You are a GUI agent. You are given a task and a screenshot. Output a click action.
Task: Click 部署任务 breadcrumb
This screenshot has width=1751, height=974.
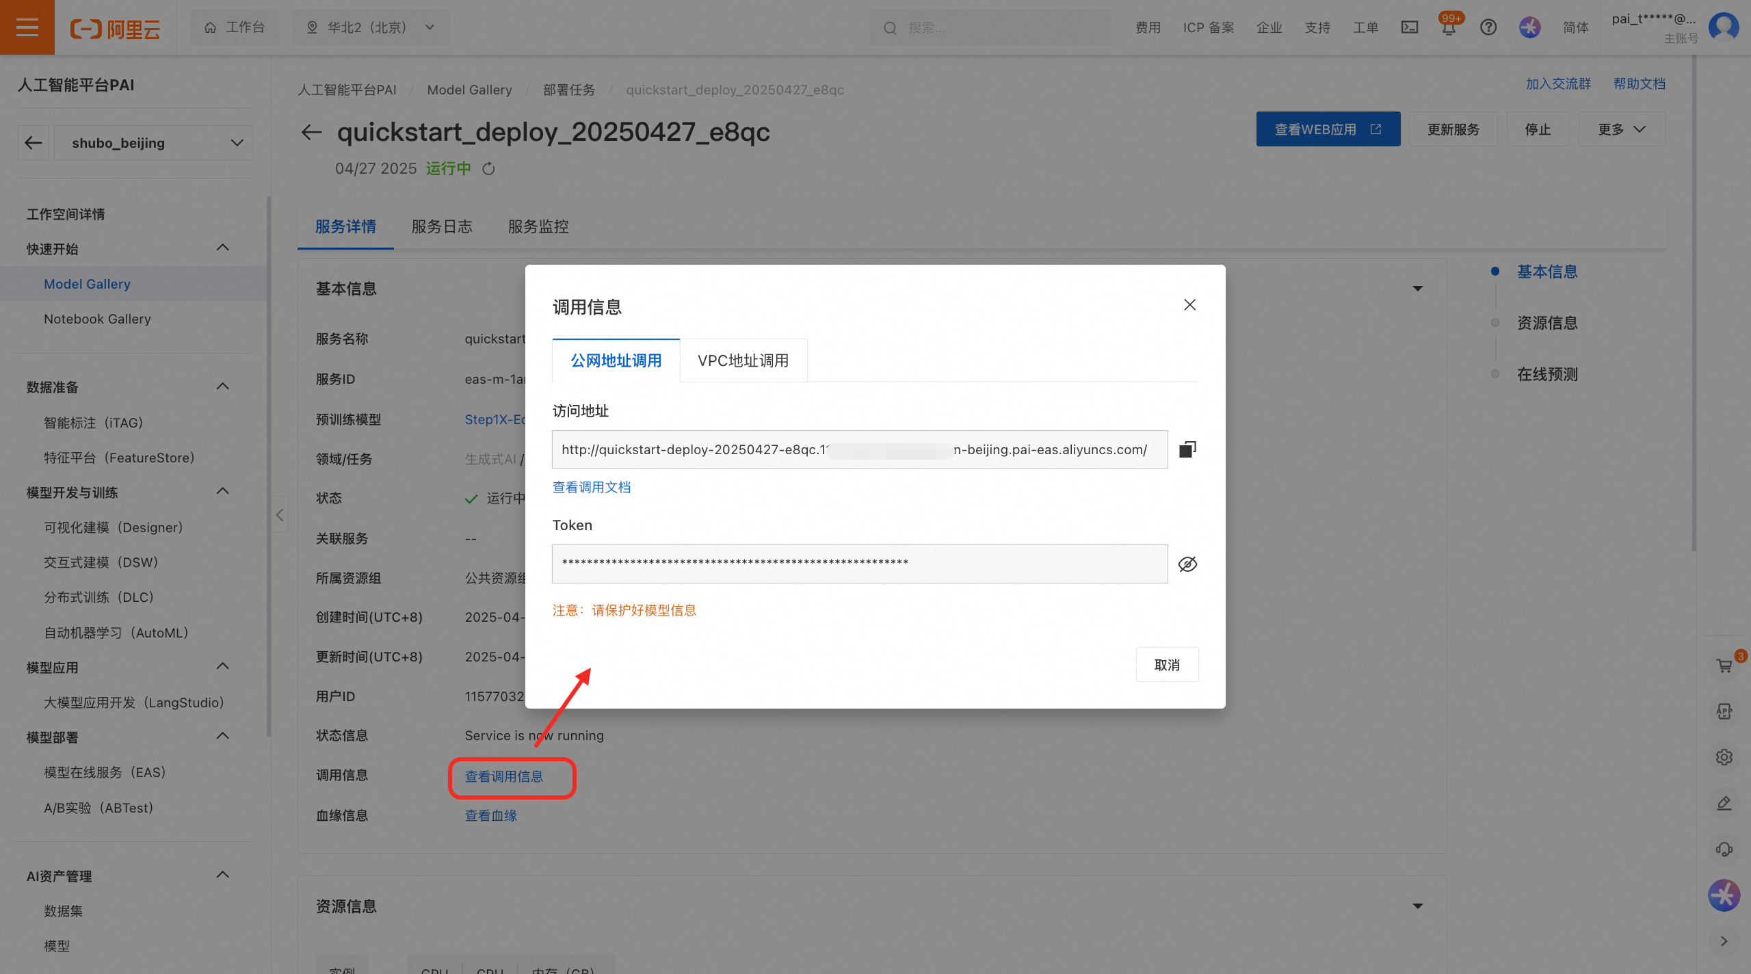569,90
